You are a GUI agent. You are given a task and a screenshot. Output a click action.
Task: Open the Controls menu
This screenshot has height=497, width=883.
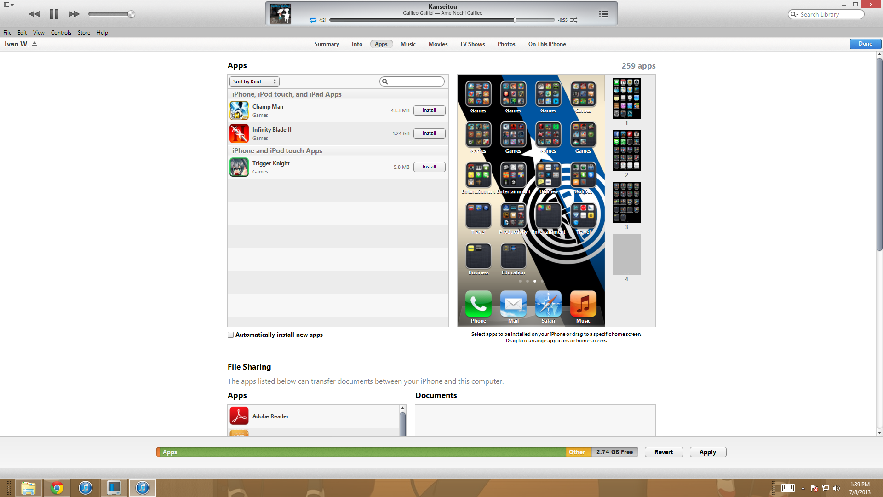[x=61, y=33]
